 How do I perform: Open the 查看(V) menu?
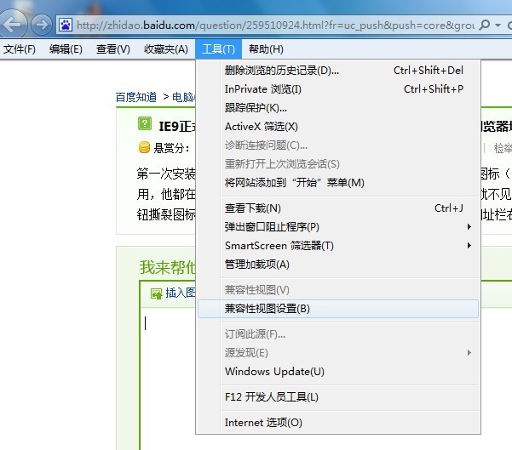(x=113, y=49)
